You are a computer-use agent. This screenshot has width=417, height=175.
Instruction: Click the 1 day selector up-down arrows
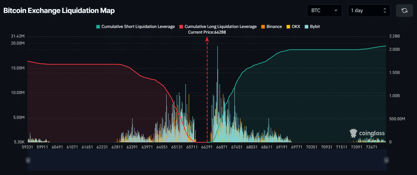[x=385, y=10]
